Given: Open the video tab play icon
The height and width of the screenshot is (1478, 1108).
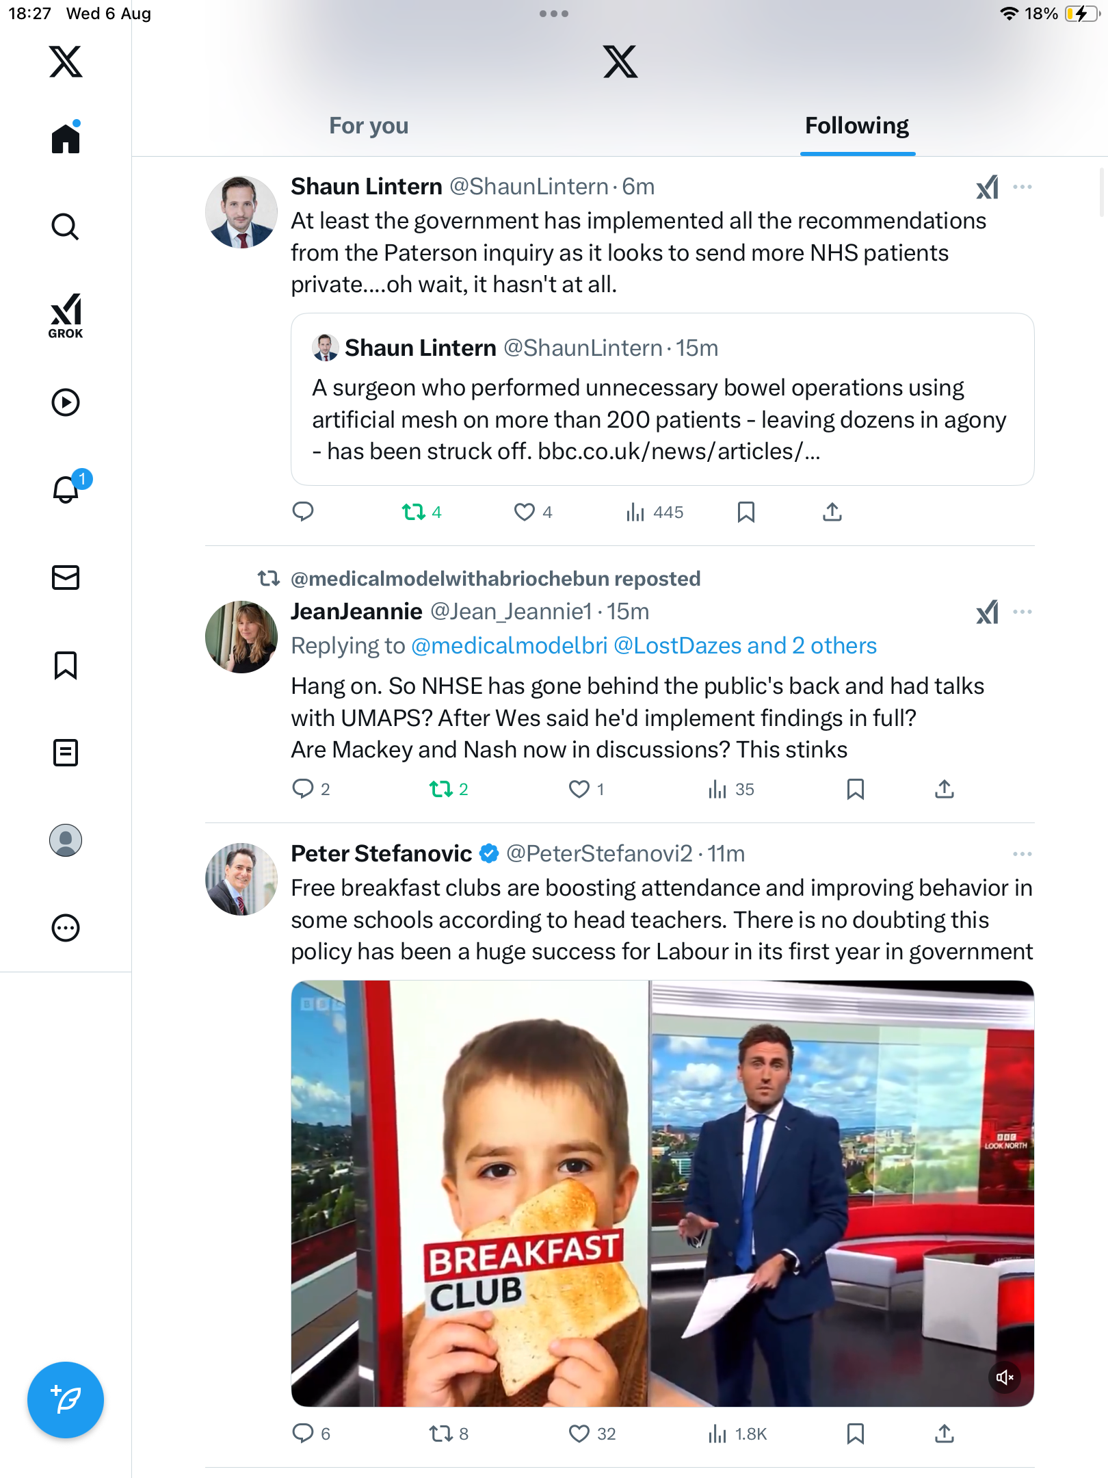Looking at the screenshot, I should (x=66, y=402).
